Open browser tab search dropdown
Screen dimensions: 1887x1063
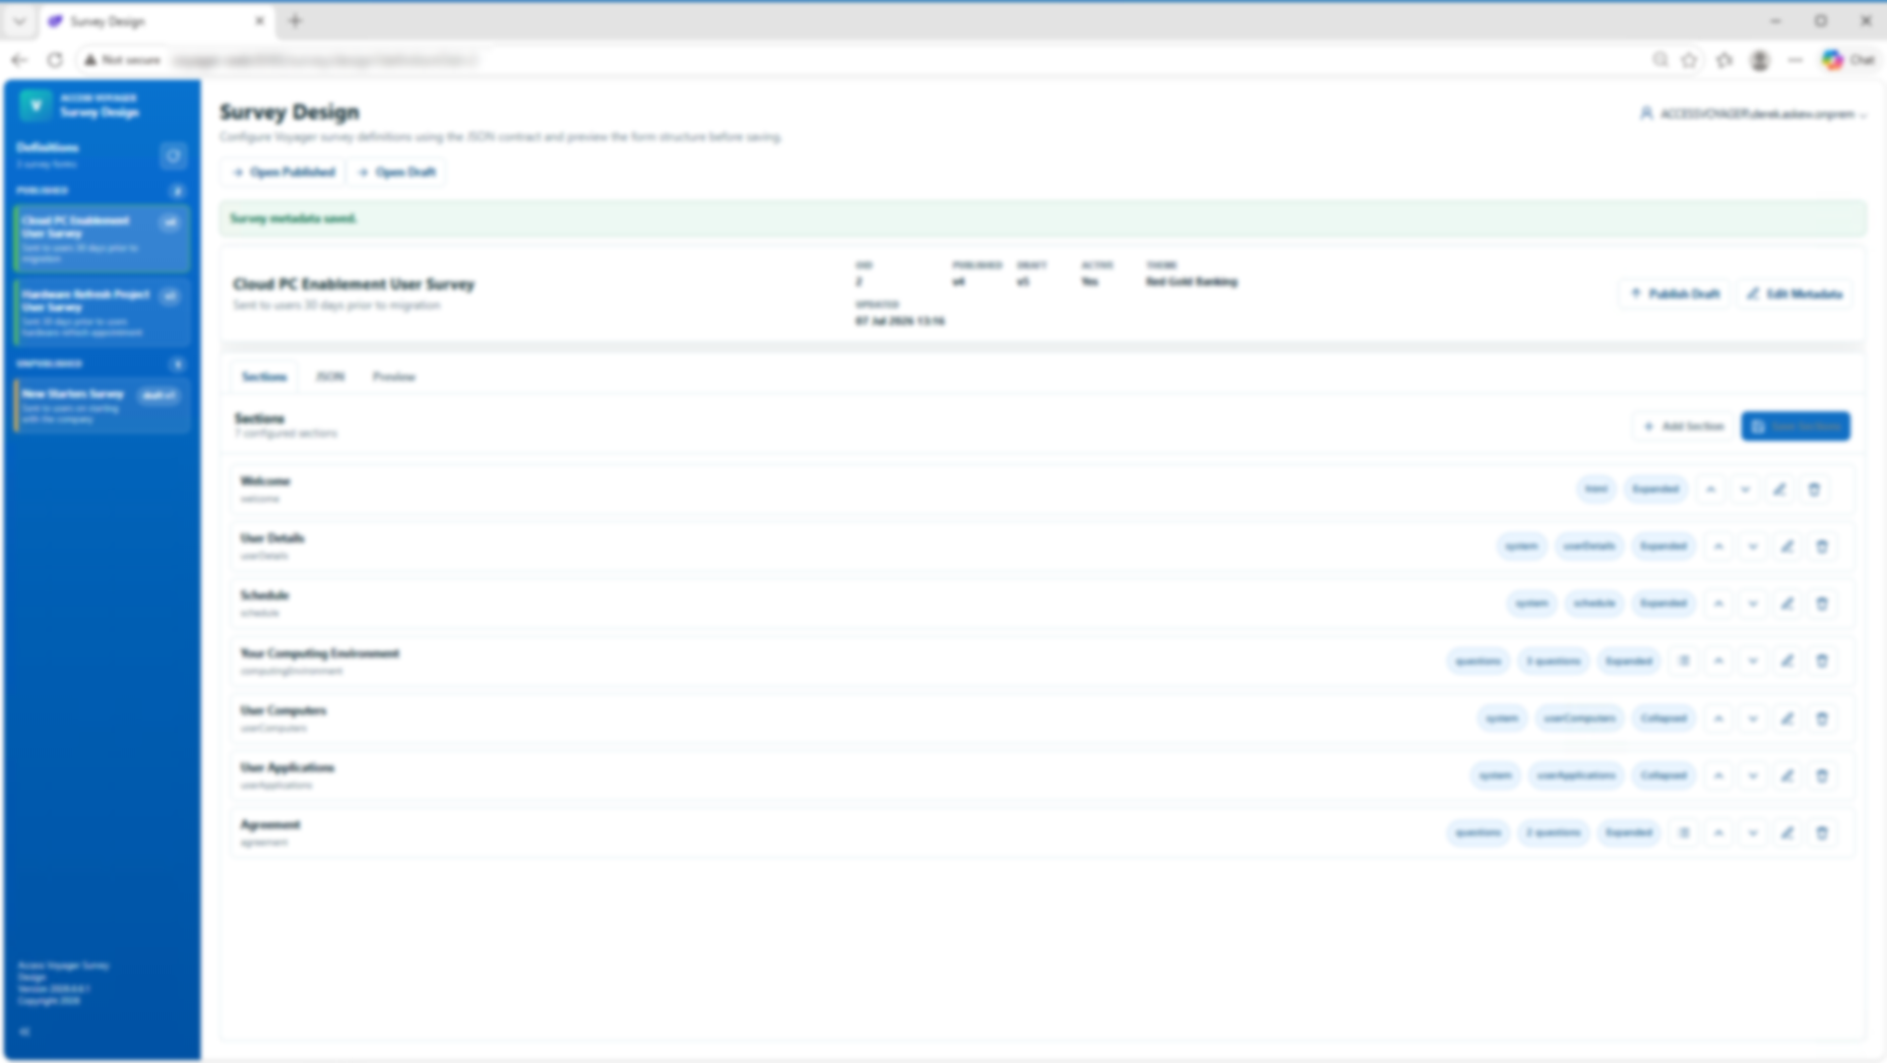point(19,21)
